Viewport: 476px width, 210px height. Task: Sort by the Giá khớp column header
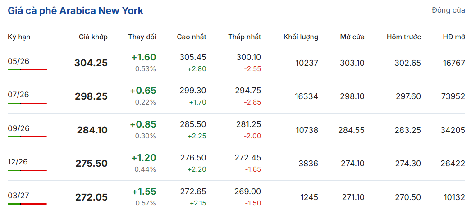click(x=93, y=37)
